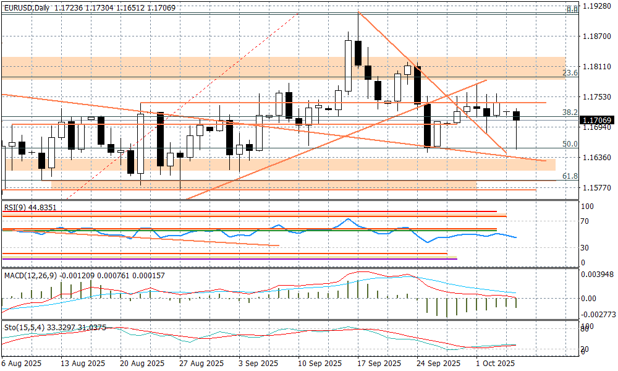Viewport: 618px width, 371px height.
Task: Click the MACD 0.003948 scale label
Action: point(598,275)
